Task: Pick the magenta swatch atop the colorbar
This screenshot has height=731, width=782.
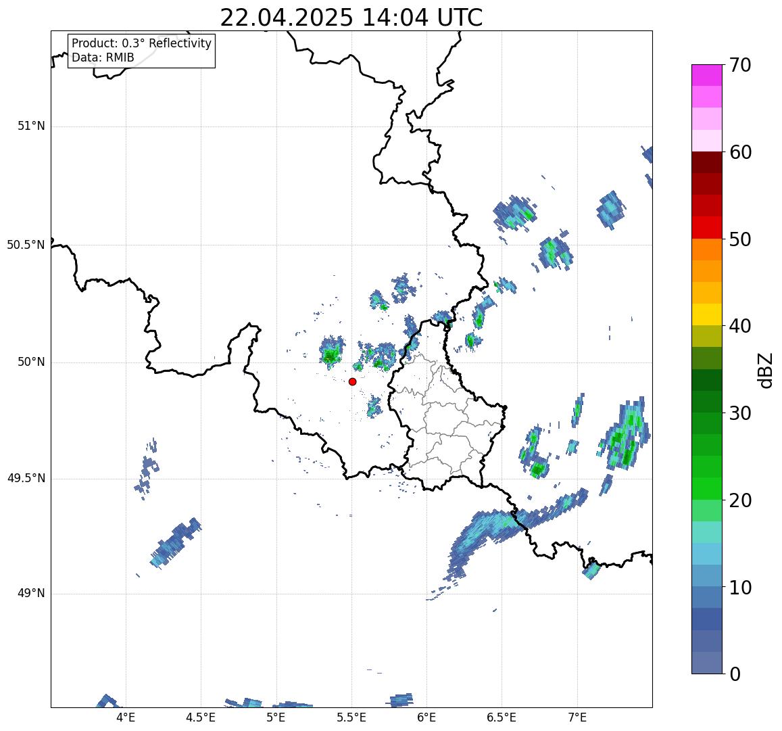Action: (707, 75)
